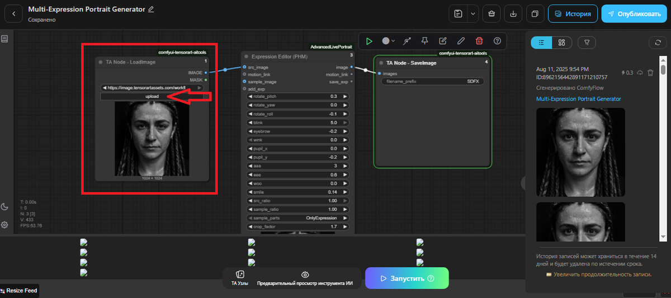Image resolution: width=671 pixels, height=298 pixels.
Task: Pin the node with the pushpin icon
Action: click(424, 41)
